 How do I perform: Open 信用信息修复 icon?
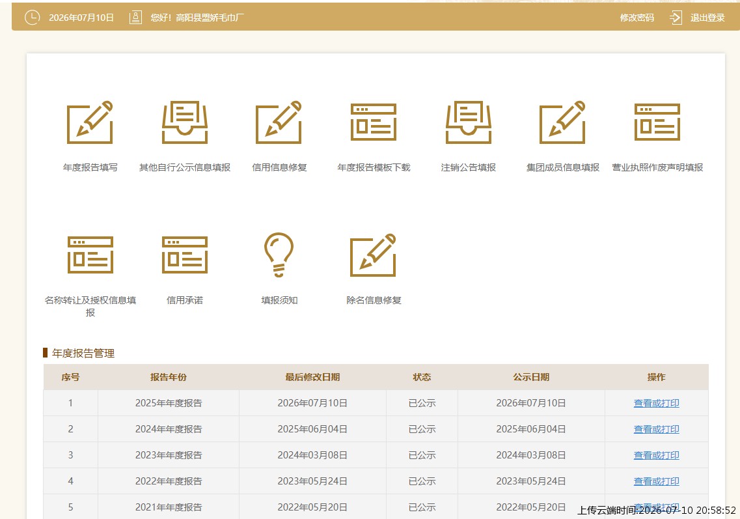coord(279,122)
